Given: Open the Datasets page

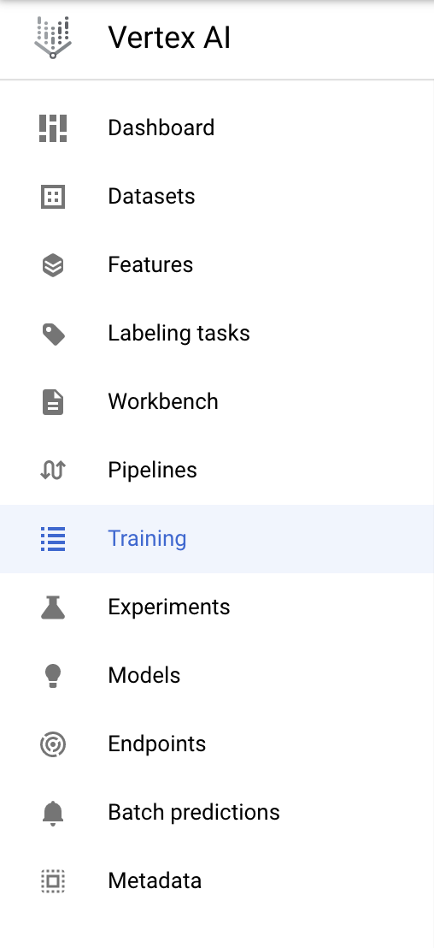Looking at the screenshot, I should [217, 197].
